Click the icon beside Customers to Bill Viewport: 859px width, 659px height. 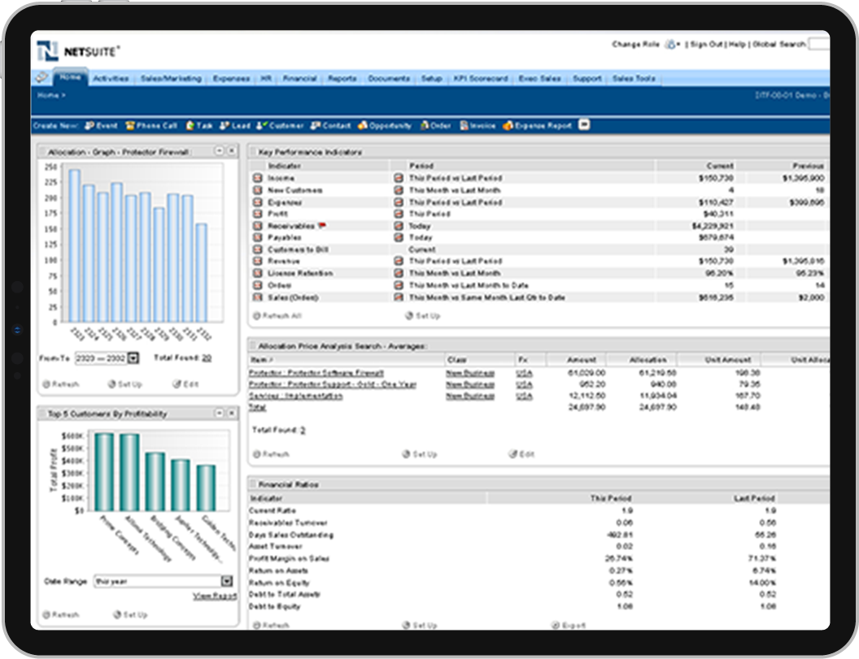click(258, 249)
